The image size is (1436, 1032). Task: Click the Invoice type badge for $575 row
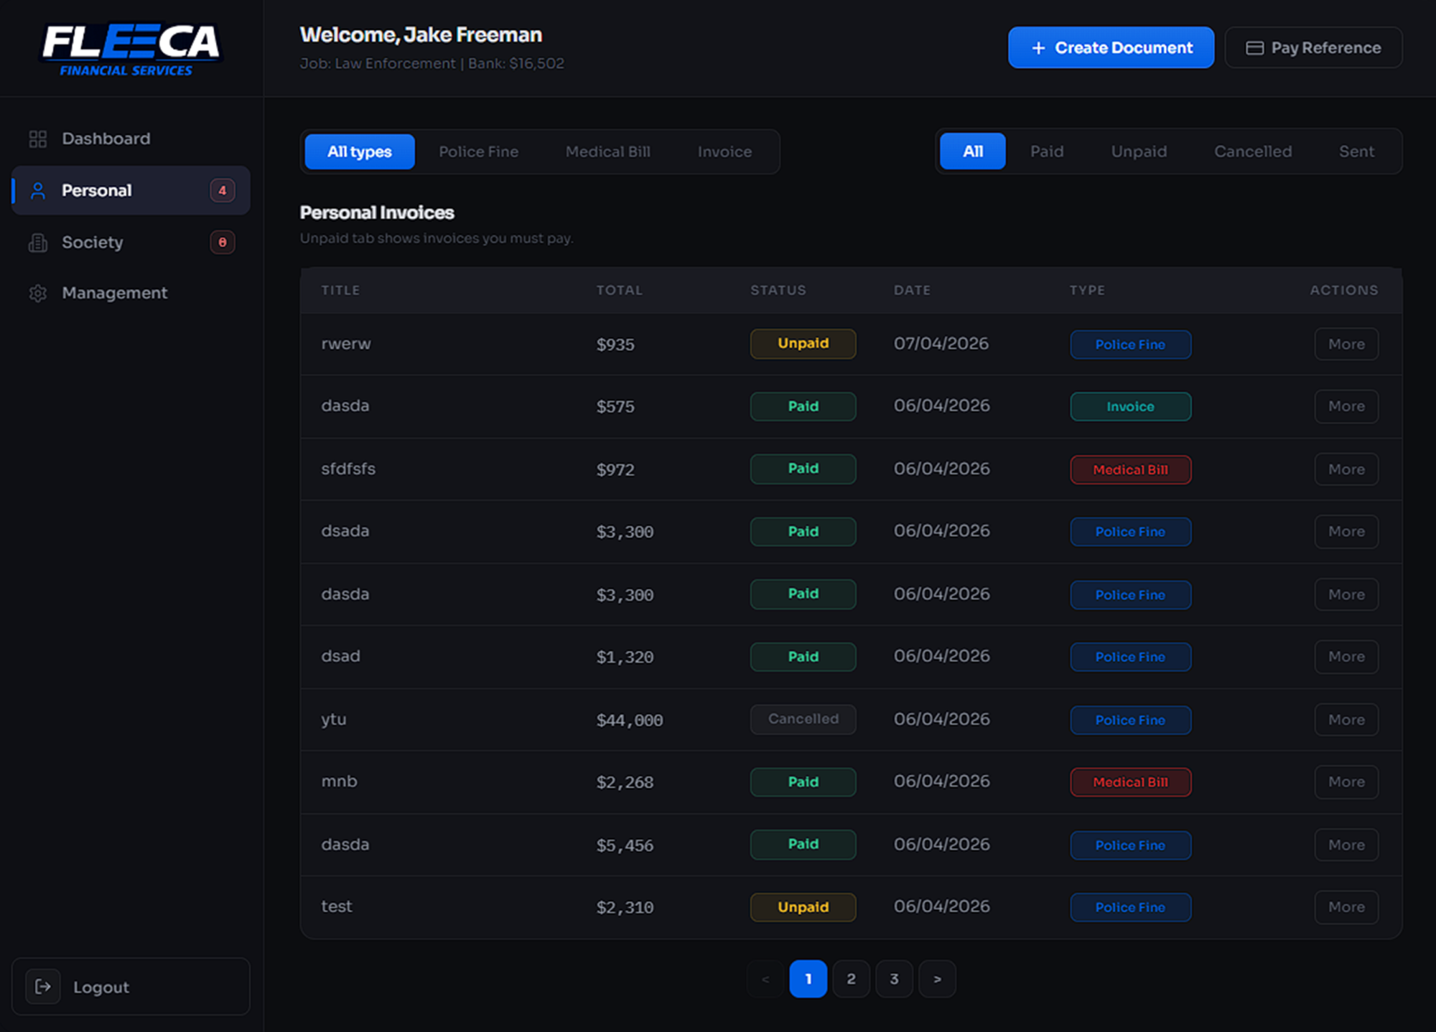[1130, 407]
